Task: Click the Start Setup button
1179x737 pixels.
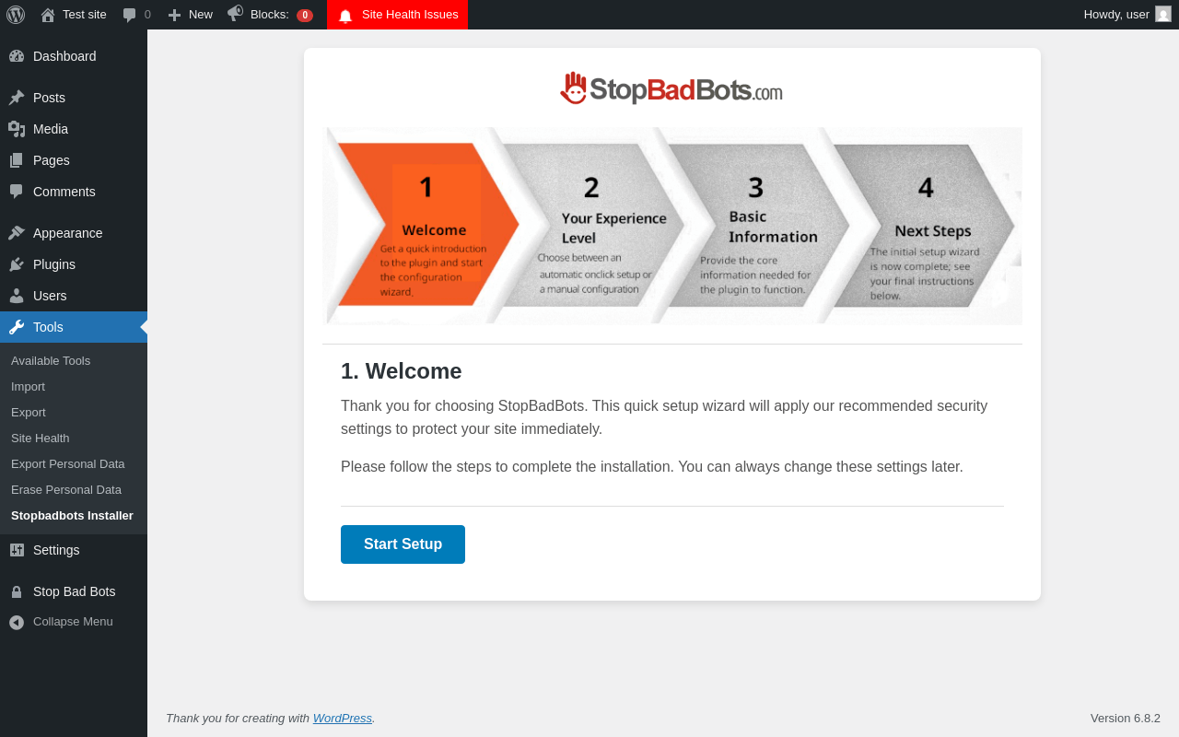Action: (403, 544)
